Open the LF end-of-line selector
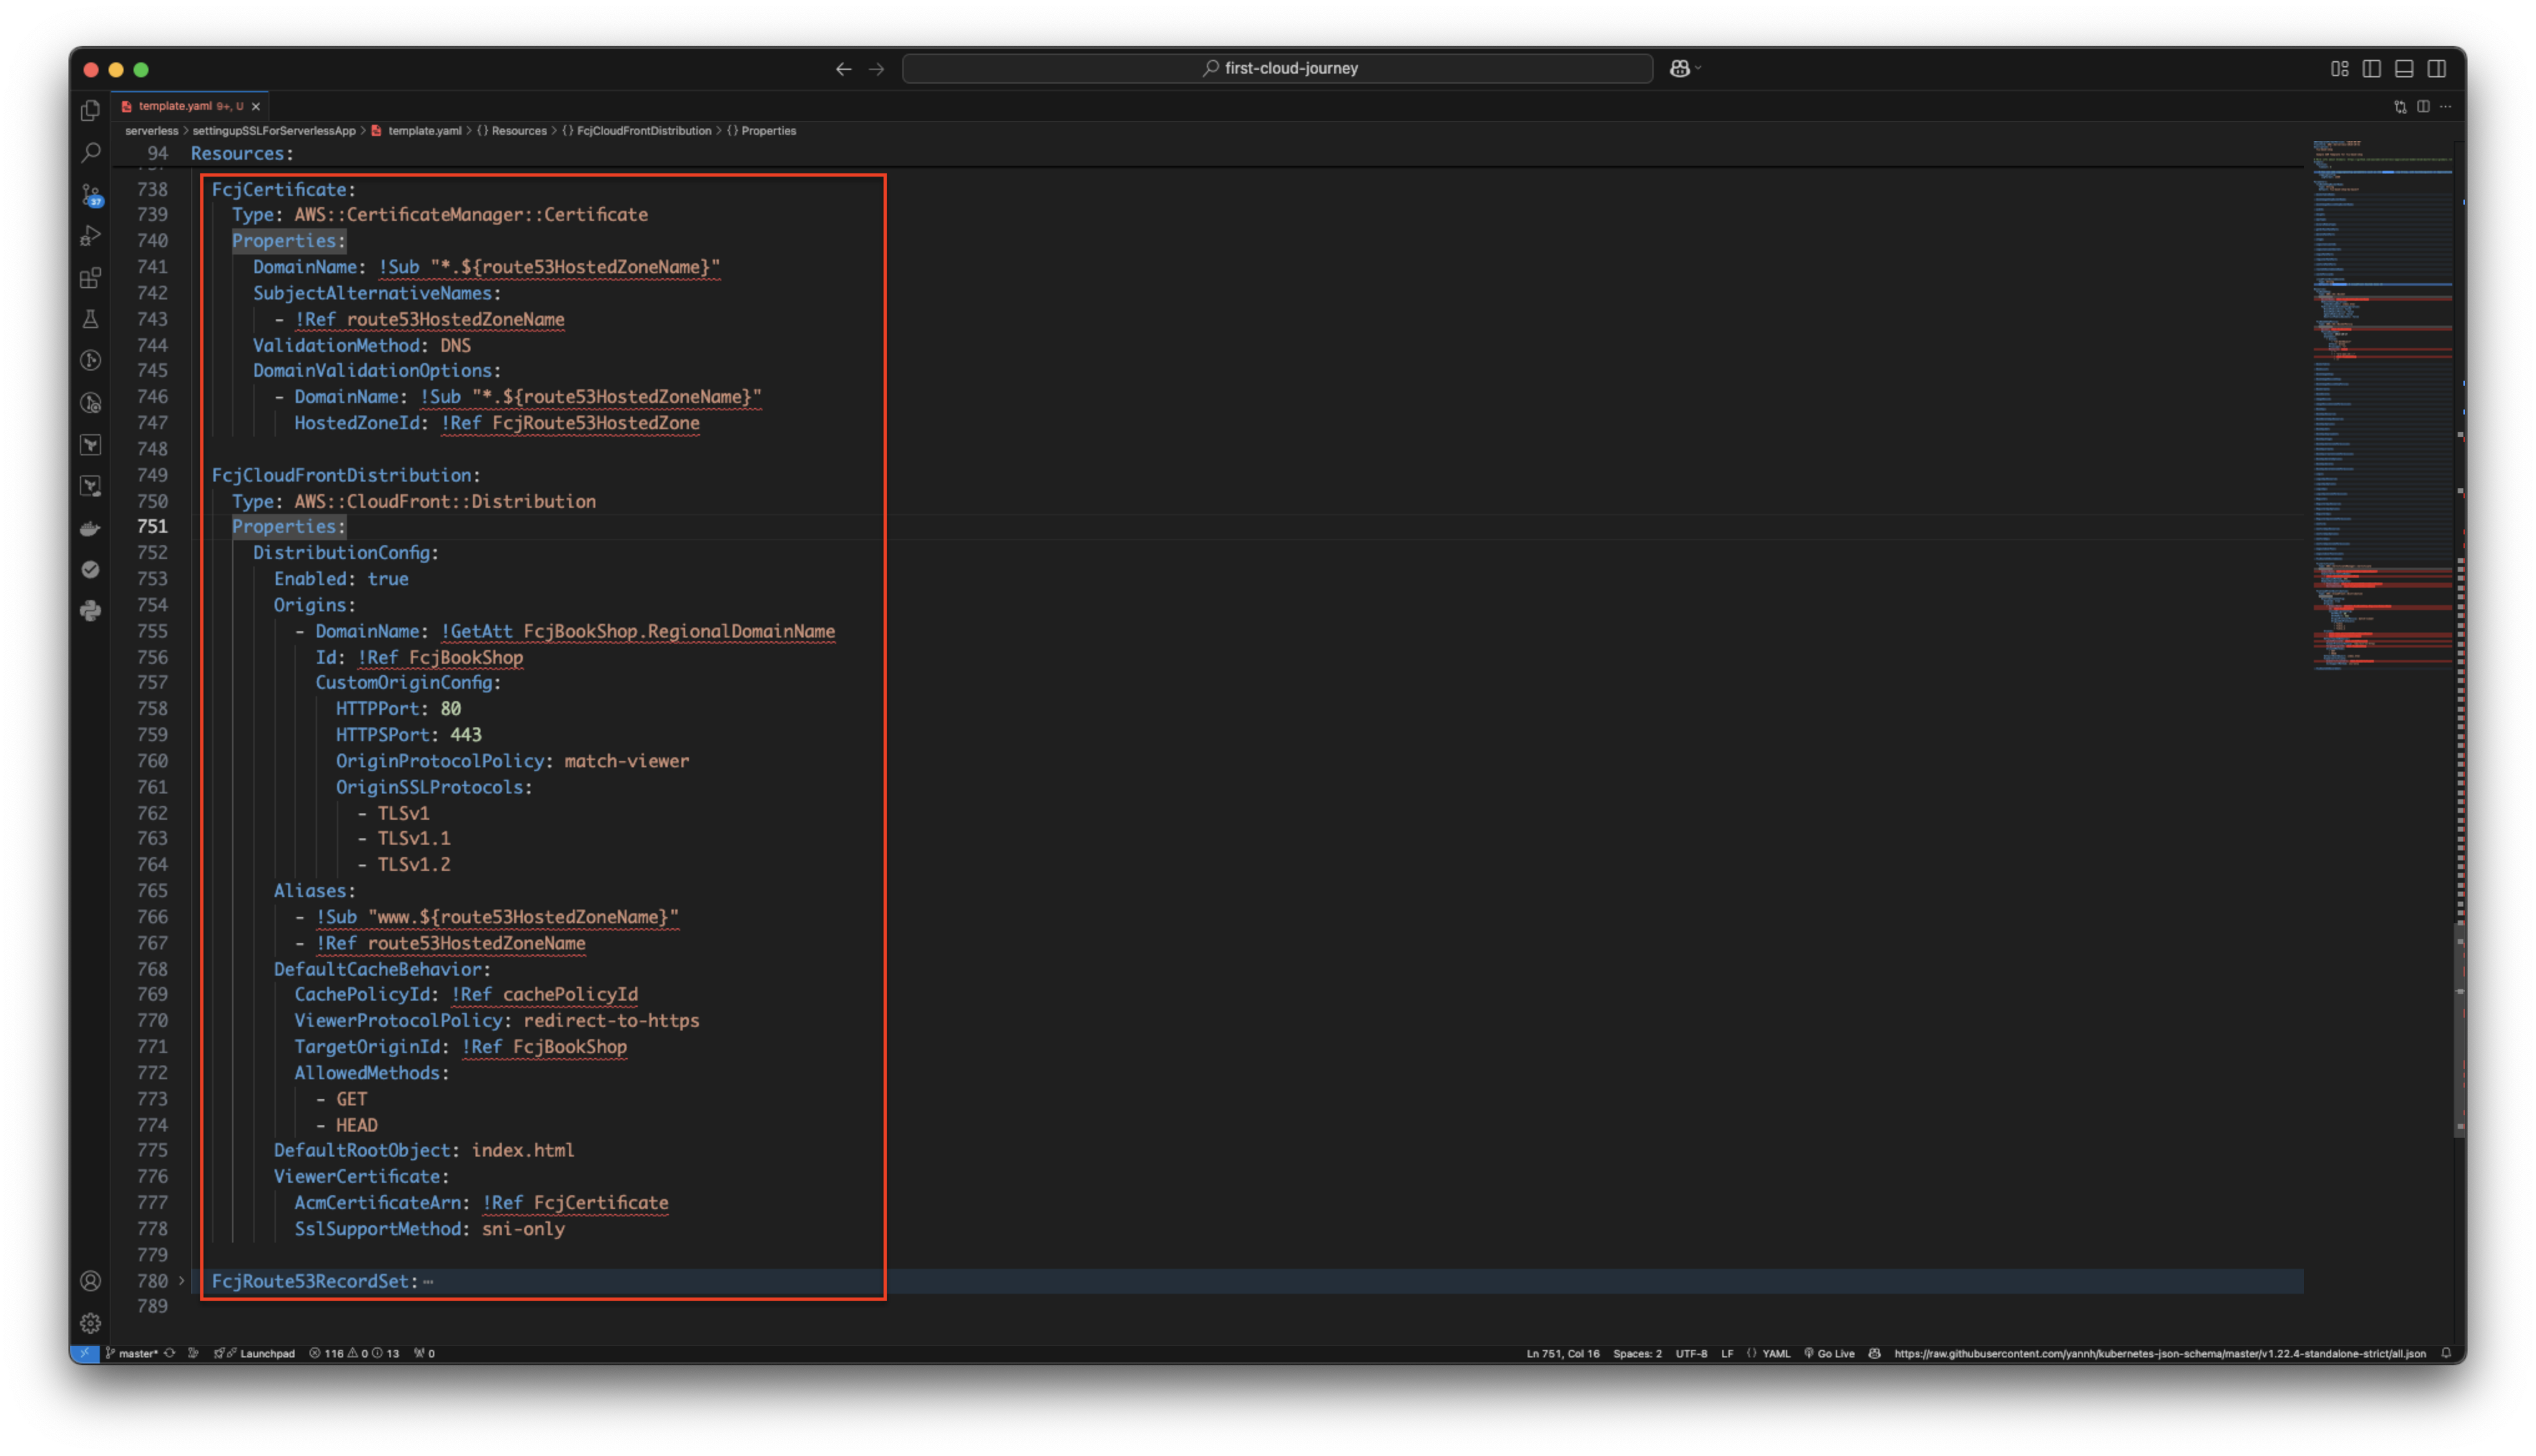Screen dimensions: 2536x1456 1727,1353
